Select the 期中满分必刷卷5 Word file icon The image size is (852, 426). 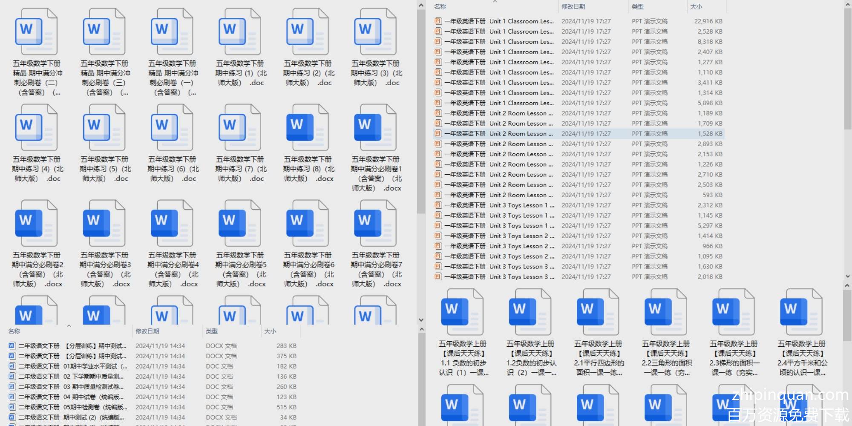pos(239,224)
